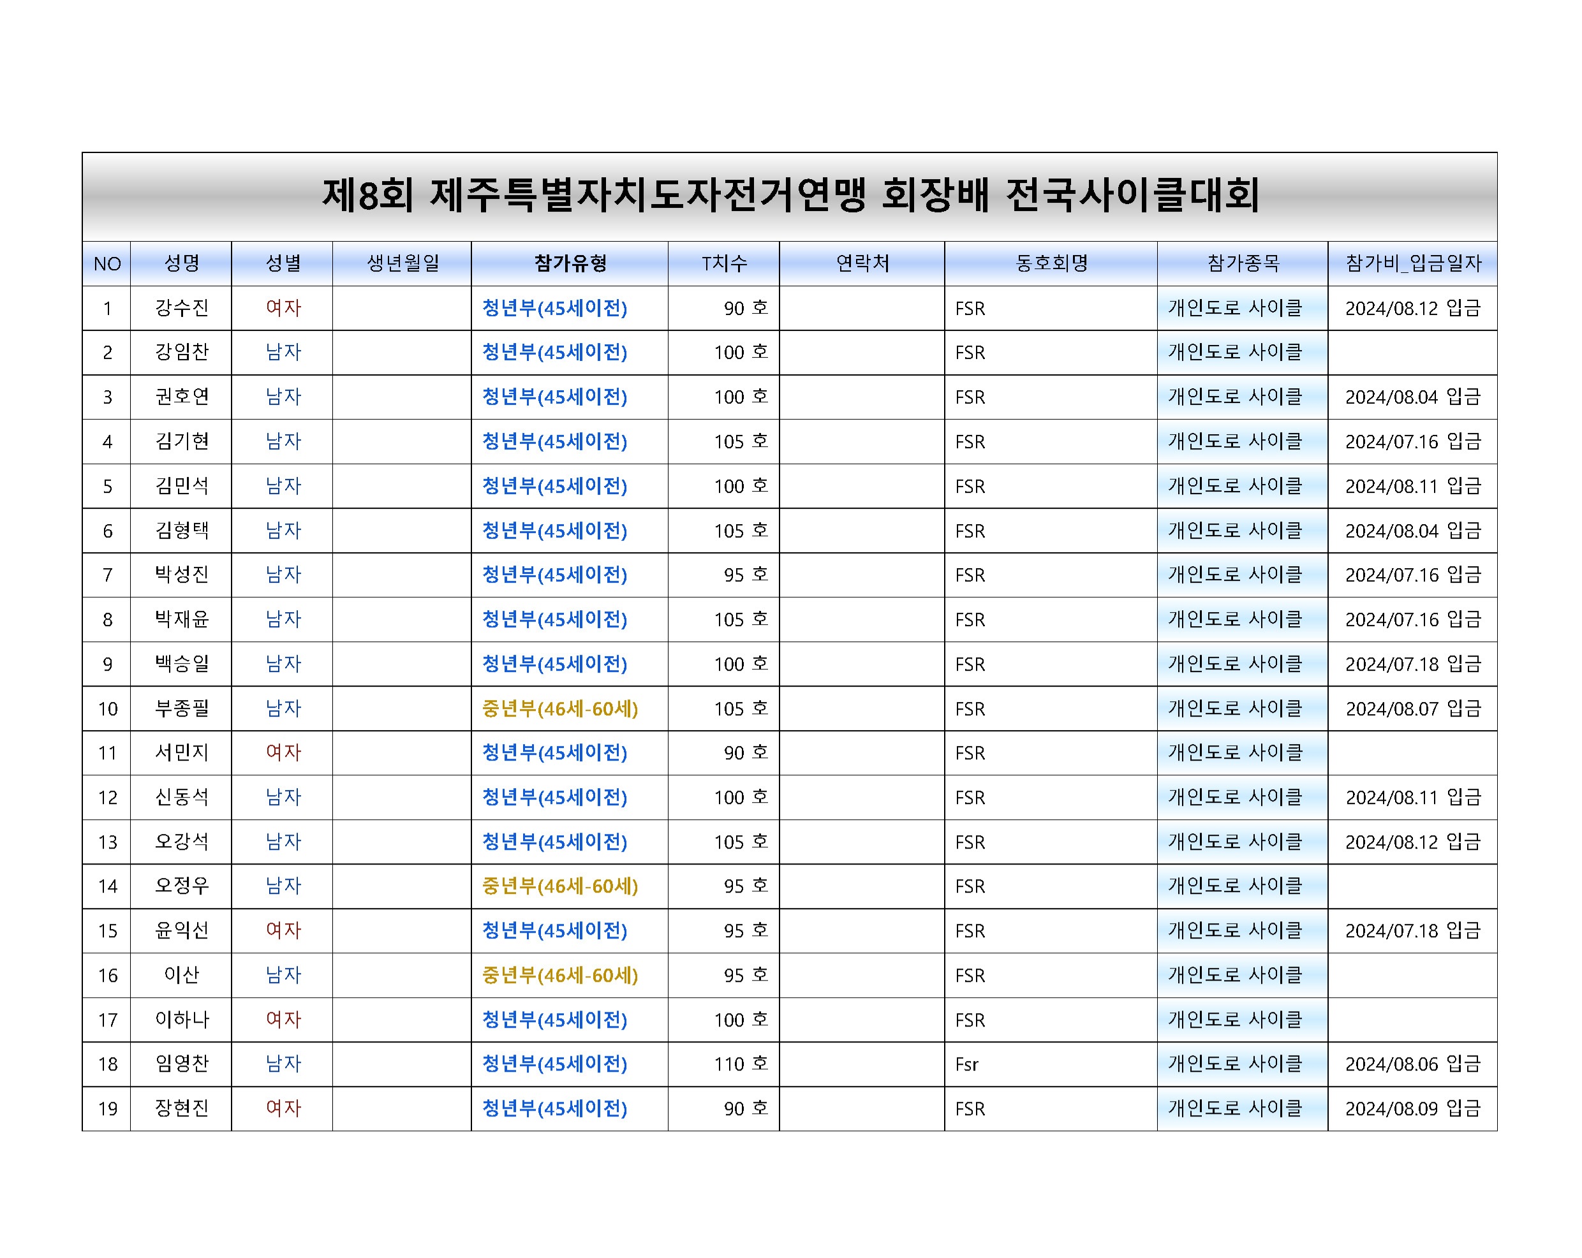Click 105 호 in 김기현's row
Image resolution: width=1582 pixels, height=1258 pixels.
point(741,442)
